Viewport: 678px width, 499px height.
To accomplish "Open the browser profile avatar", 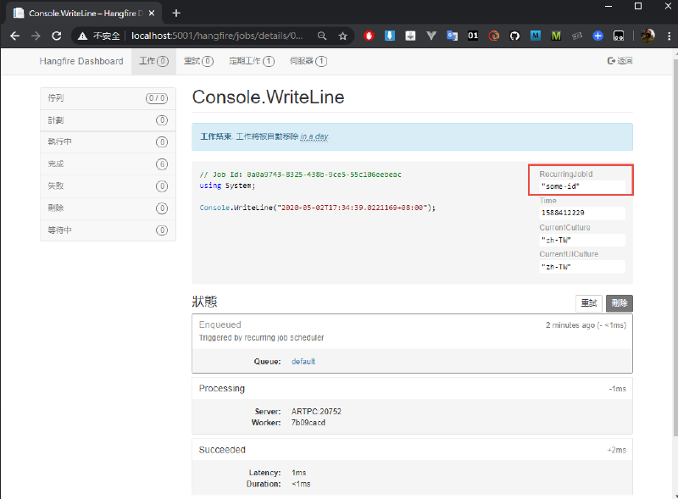I will pos(647,36).
